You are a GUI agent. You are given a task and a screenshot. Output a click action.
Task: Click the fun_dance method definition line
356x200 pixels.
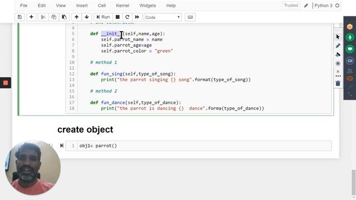[x=136, y=102]
